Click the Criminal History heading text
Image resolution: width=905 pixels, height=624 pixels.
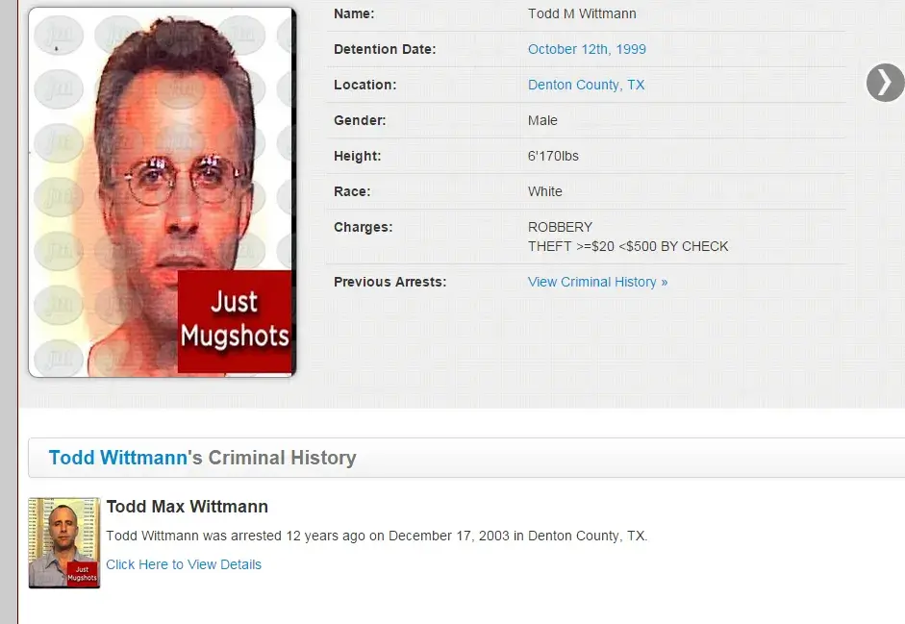tap(282, 457)
